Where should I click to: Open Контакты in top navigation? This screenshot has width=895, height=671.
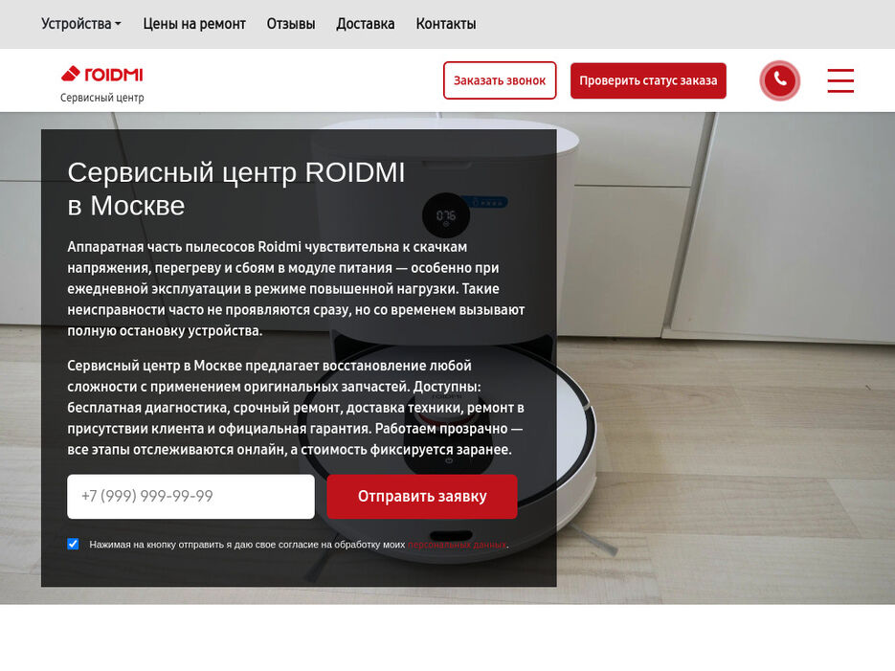[446, 24]
